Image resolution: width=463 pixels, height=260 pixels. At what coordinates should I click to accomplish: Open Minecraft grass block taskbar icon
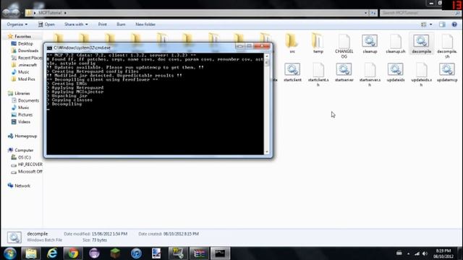[x=115, y=253]
